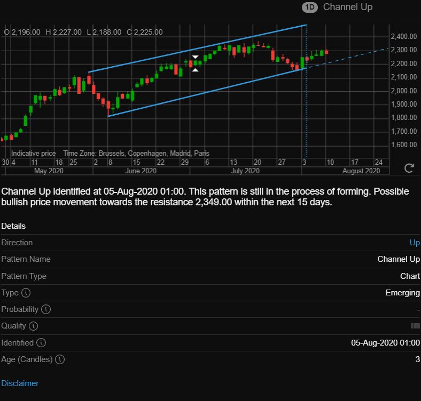Click the Time Zone text on chart
Image resolution: width=421 pixels, height=401 pixels.
pos(136,154)
